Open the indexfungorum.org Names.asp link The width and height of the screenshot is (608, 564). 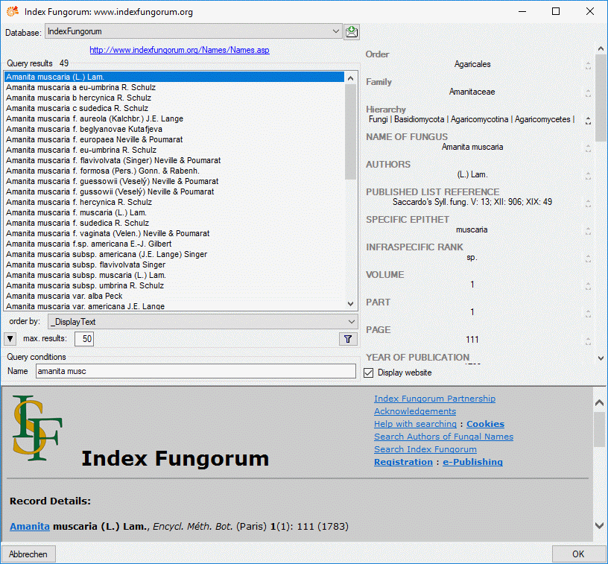(180, 50)
